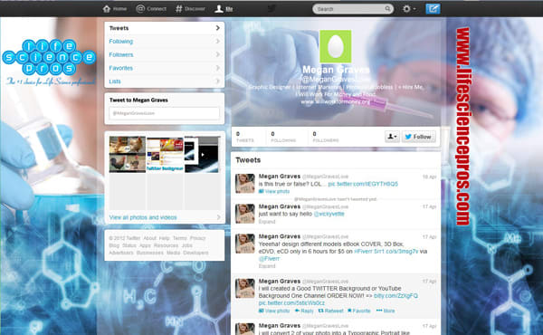
Task: Expand the 'just want to say hello' tweet
Action: [267, 221]
